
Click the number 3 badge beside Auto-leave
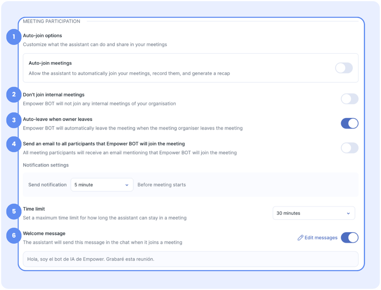(14, 120)
